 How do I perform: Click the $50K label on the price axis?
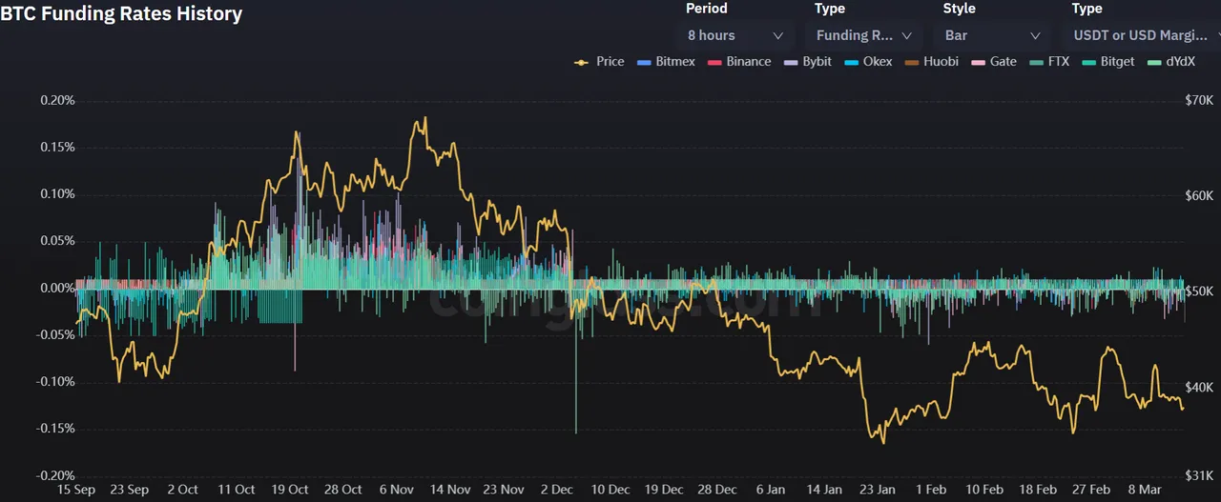[x=1198, y=291]
